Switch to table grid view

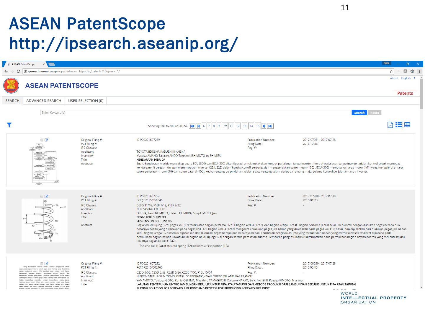pos(407,125)
